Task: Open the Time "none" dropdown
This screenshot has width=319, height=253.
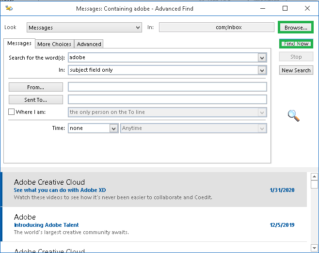Action: point(114,128)
